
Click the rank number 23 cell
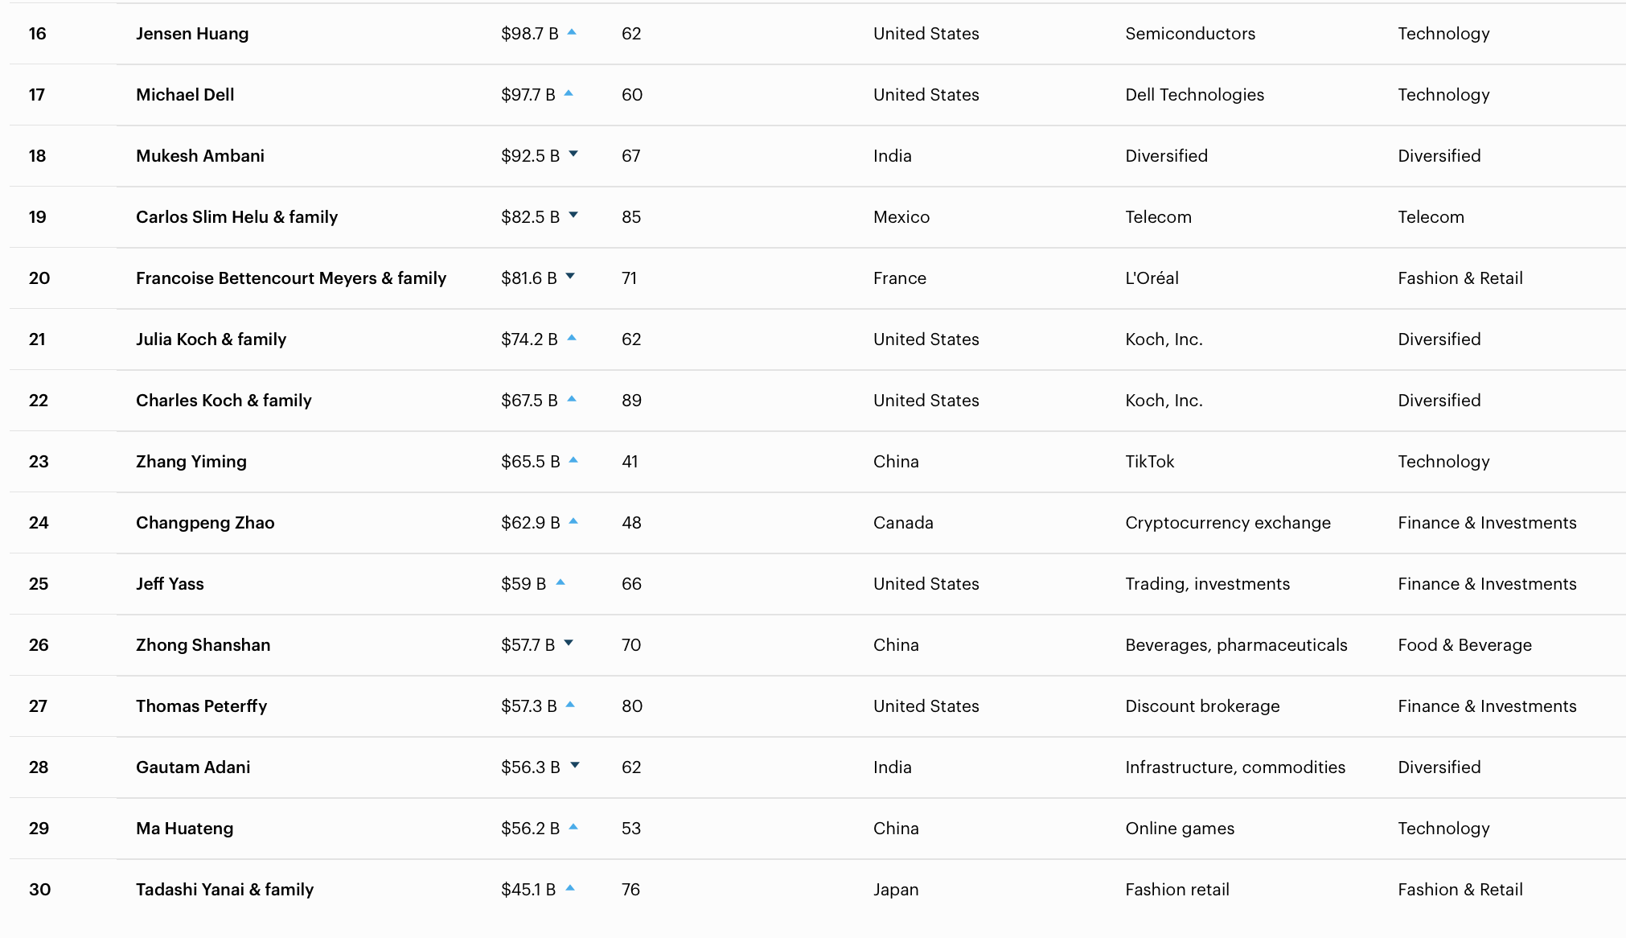click(39, 462)
